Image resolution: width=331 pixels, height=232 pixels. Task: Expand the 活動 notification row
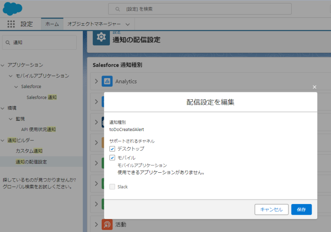click(x=96, y=224)
